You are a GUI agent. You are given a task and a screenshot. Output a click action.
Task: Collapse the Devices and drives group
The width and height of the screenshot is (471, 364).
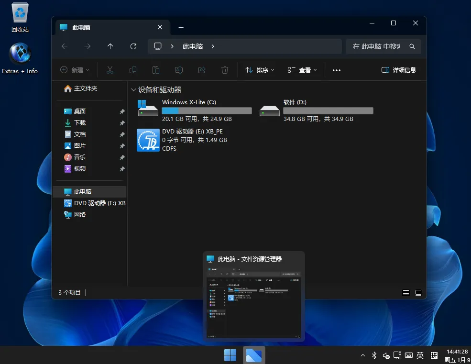(x=133, y=90)
